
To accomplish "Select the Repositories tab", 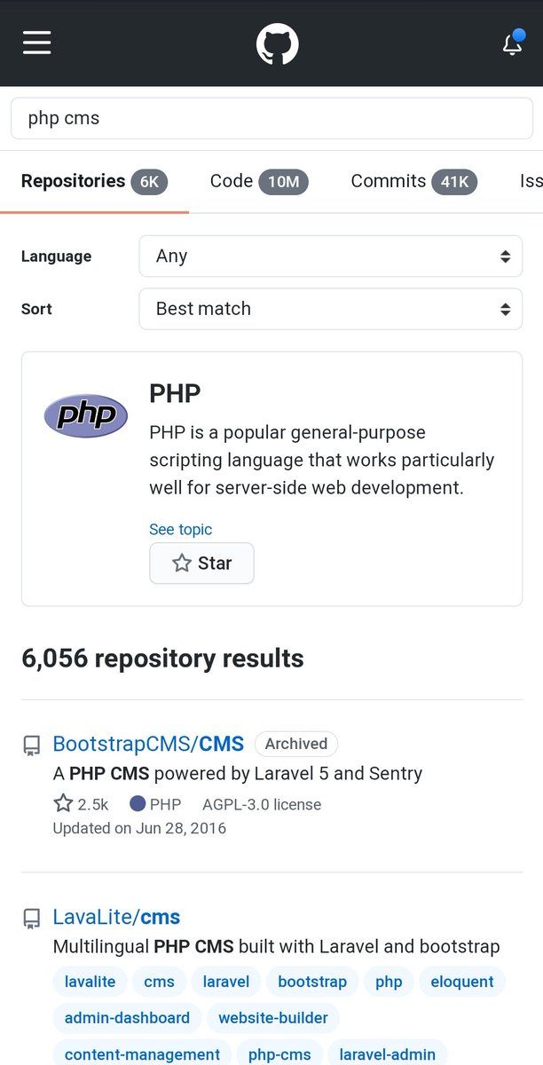I will (94, 182).
